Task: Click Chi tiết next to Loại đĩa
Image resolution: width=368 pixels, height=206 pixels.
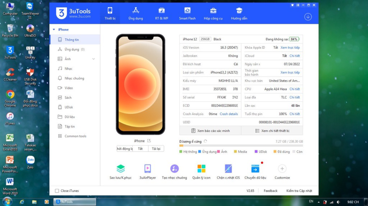Action: tap(295, 97)
